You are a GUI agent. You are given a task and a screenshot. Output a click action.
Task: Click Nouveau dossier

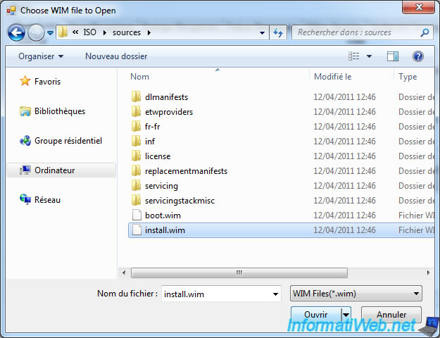click(x=116, y=56)
